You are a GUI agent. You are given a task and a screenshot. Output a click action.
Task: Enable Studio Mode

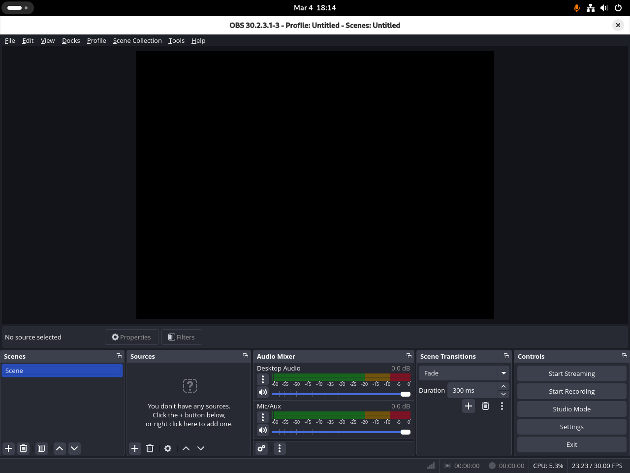pyautogui.click(x=571, y=408)
